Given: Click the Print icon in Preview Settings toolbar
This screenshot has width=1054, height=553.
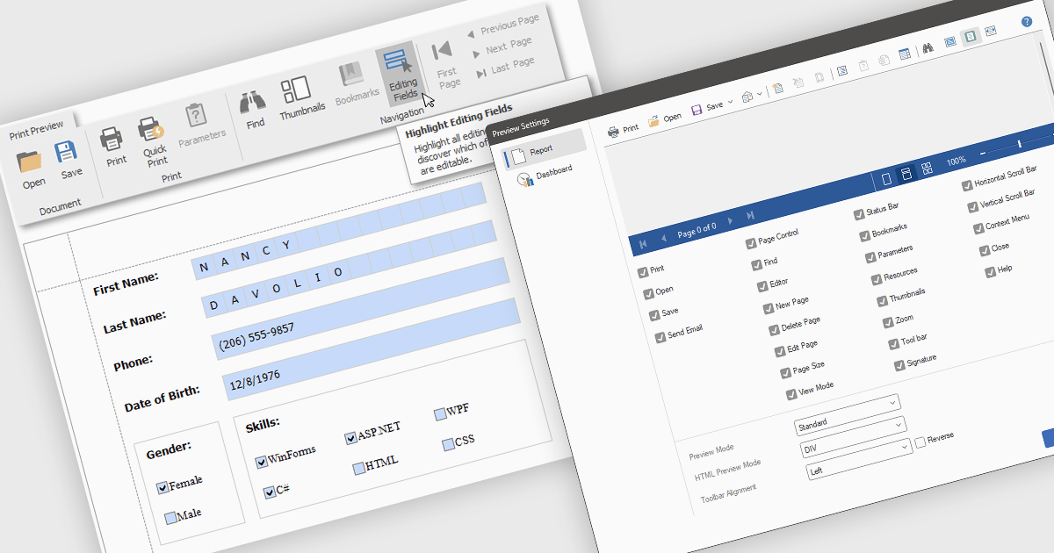Looking at the screenshot, I should pyautogui.click(x=614, y=131).
